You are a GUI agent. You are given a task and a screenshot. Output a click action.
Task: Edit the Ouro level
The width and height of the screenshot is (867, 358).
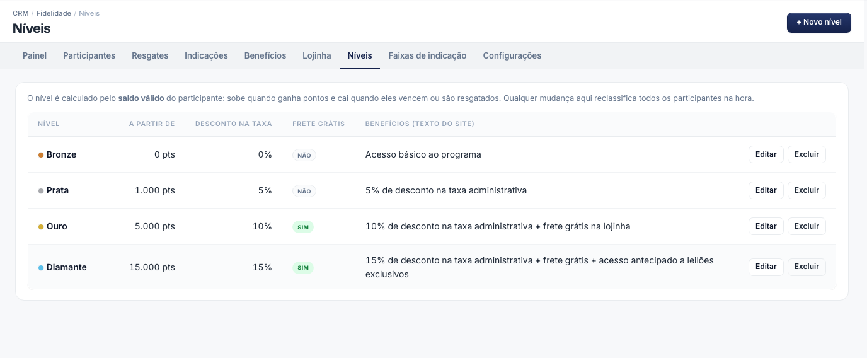tap(766, 226)
